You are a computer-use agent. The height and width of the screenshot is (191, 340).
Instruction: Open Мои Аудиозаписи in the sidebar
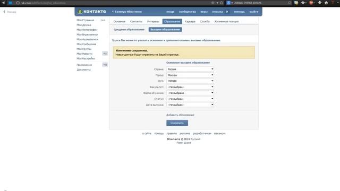click(87, 39)
